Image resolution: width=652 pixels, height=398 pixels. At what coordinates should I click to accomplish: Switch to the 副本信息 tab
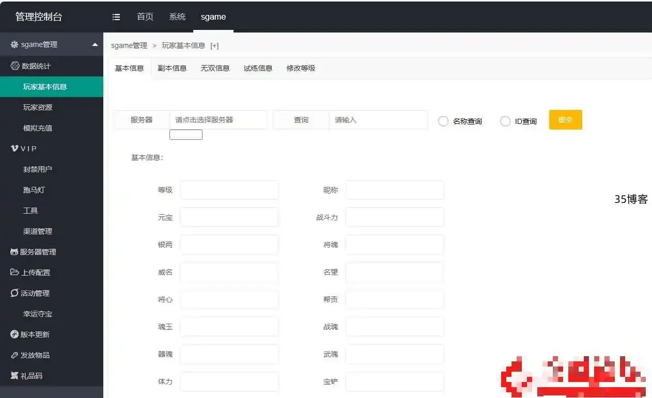172,68
